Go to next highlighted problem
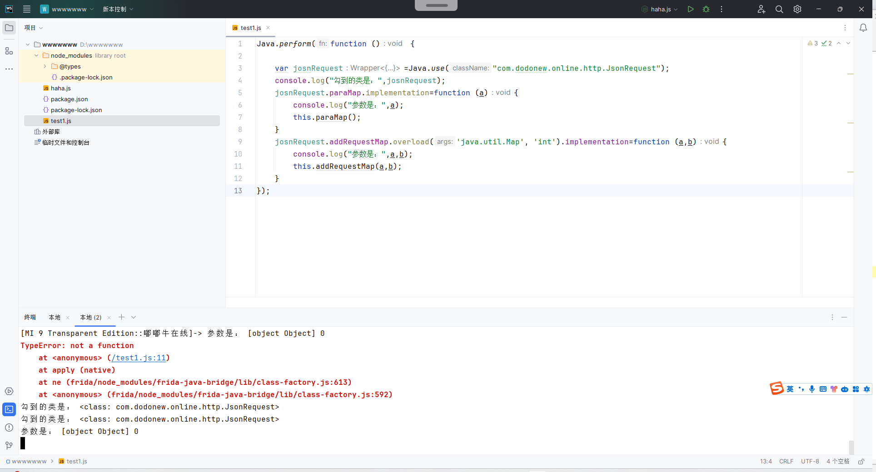 pyautogui.click(x=848, y=43)
